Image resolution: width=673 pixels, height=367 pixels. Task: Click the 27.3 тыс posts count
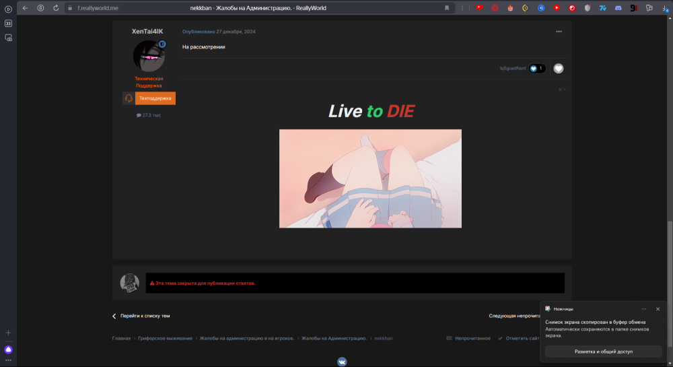coord(149,115)
